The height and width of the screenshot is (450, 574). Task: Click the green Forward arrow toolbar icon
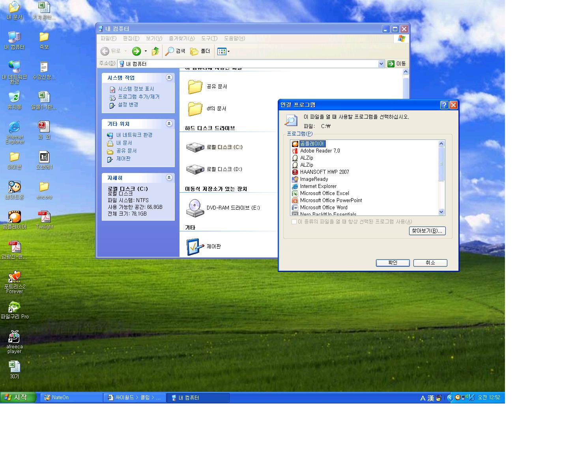[136, 51]
